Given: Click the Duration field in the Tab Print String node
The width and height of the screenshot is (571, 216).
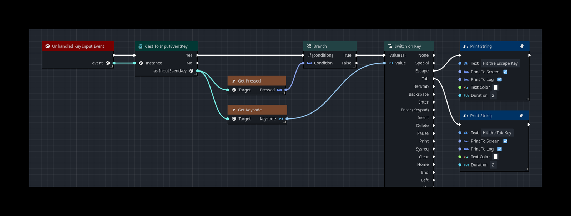Looking at the screenshot, I should coord(493,165).
